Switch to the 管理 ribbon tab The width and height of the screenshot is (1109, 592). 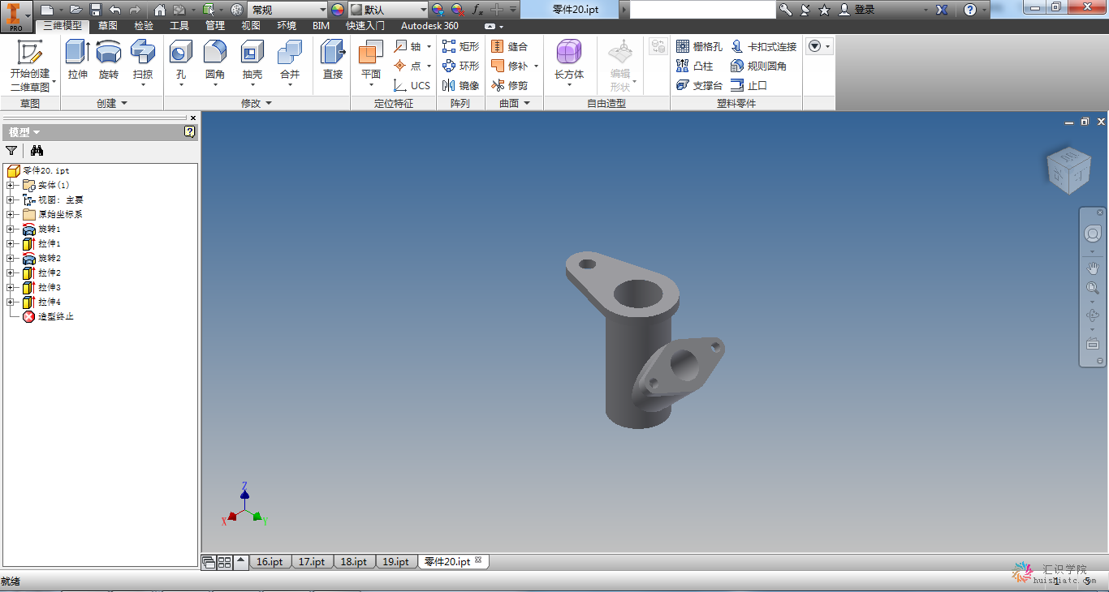click(x=215, y=25)
